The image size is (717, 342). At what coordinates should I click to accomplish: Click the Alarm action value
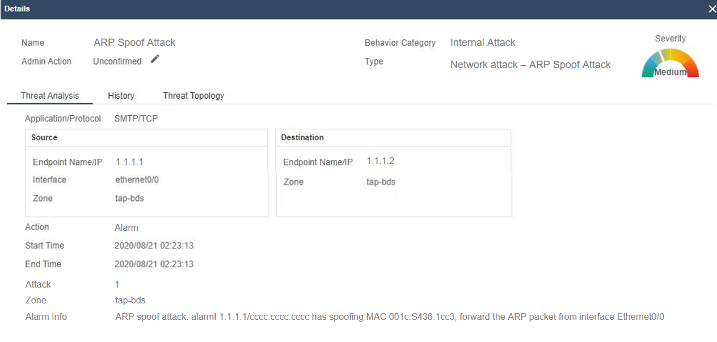tap(126, 227)
